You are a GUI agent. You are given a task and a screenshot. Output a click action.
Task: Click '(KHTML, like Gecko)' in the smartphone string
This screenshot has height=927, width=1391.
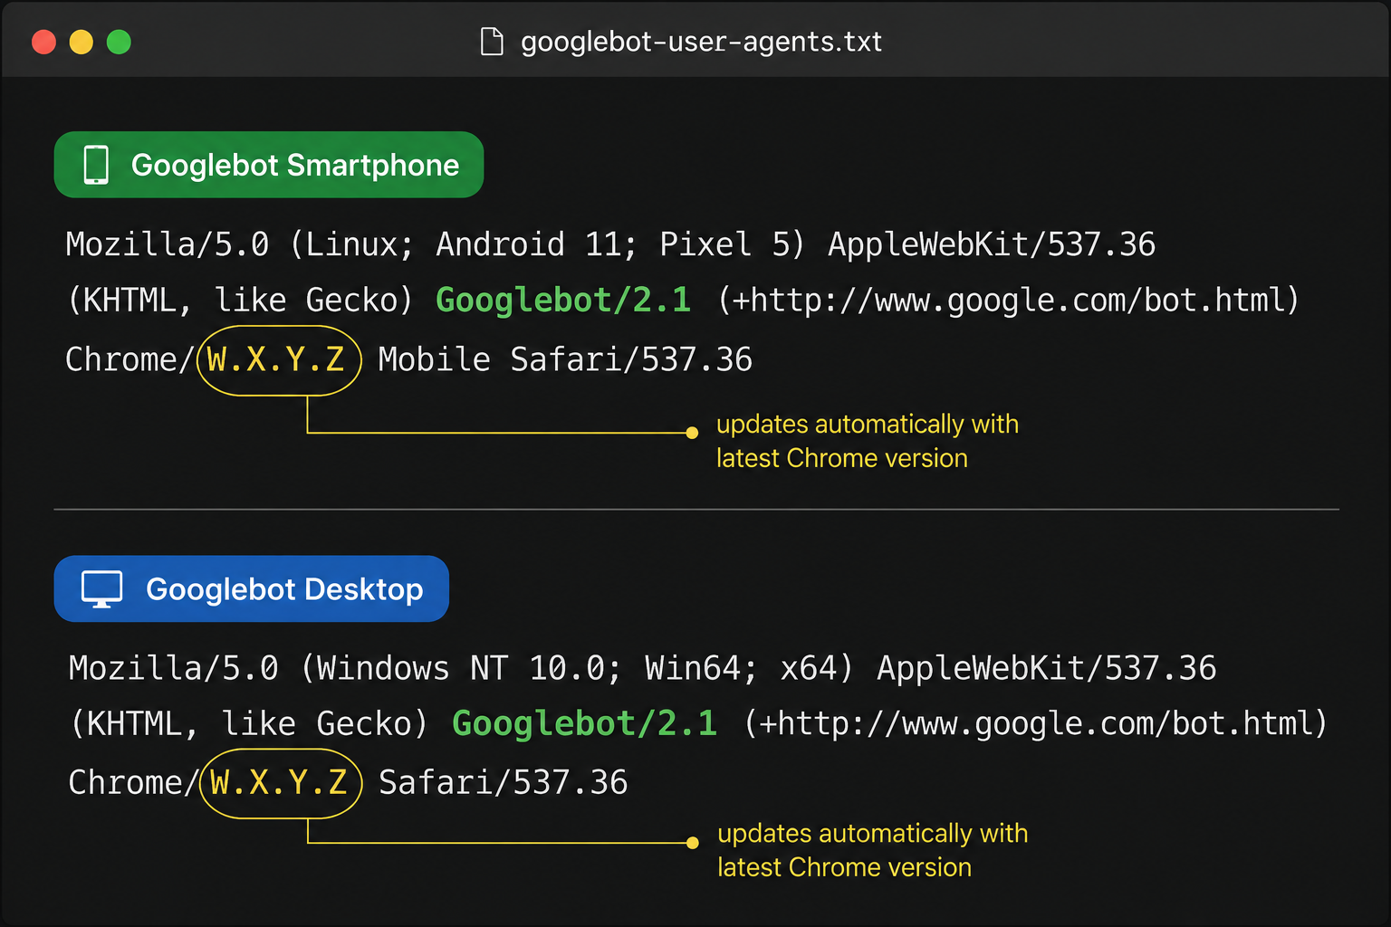coord(241,300)
